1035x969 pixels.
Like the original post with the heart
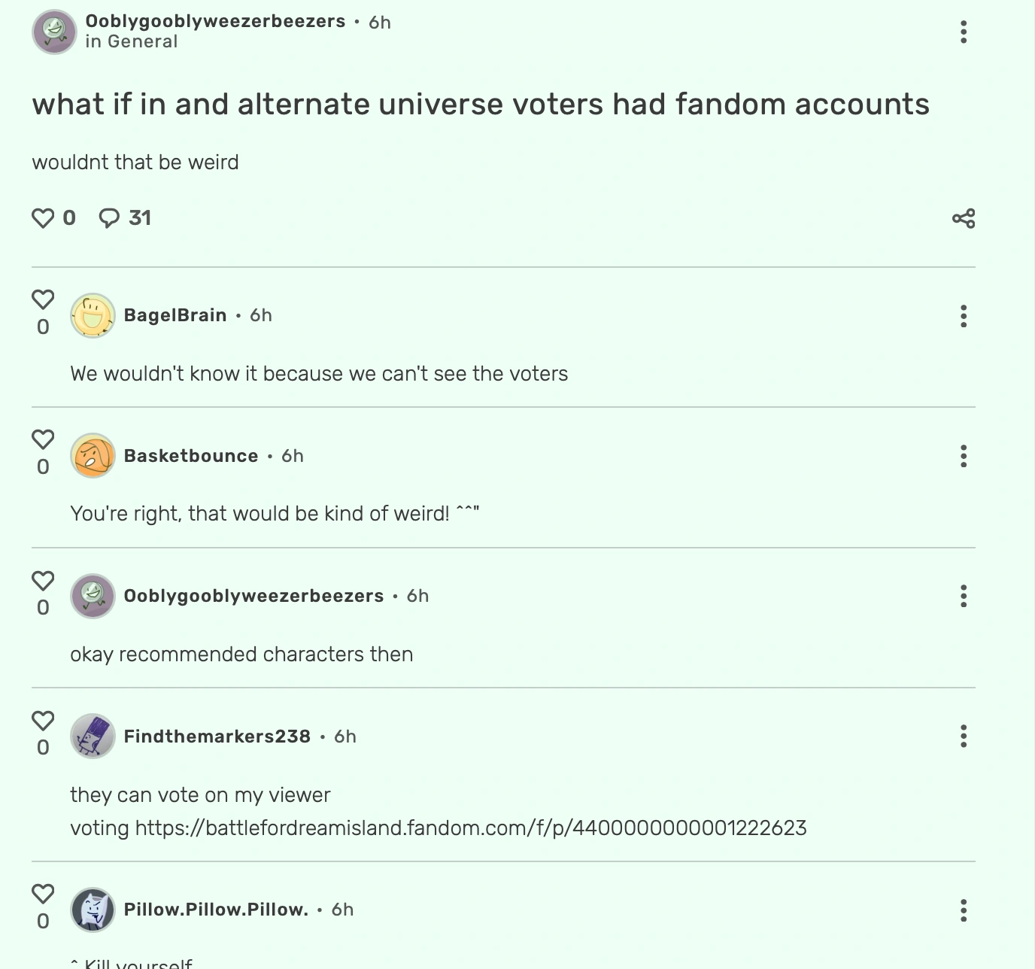coord(44,217)
